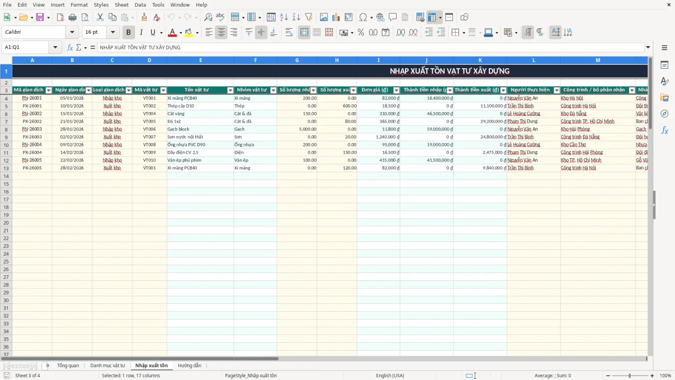Screen dimensions: 675x380
Task: Click the Sort Descending icon
Action: 296,17
